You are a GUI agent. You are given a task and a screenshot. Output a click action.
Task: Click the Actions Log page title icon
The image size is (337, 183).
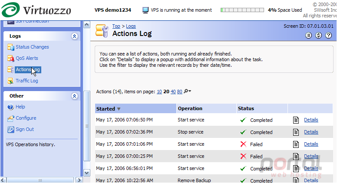point(102,31)
